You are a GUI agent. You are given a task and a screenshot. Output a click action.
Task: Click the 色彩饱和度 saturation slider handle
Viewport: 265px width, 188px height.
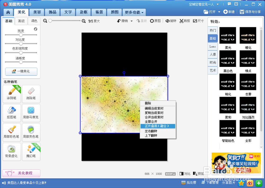21,53
